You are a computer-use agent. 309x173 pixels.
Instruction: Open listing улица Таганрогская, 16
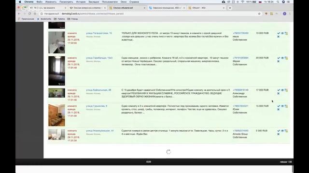(x=99, y=33)
